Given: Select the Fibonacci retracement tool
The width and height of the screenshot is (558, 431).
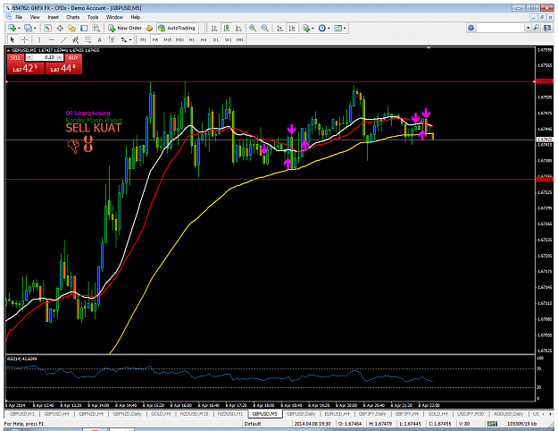Looking at the screenshot, I should [x=87, y=39].
